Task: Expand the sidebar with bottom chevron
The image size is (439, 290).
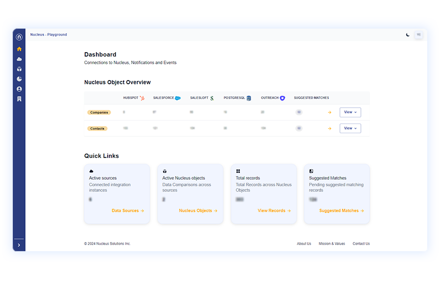Action: pos(19,245)
